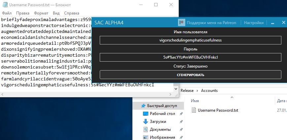Click Notepad horizontal scrollbar right arrow
Image resolution: width=287 pixels, height=140 pixels.
click(170, 95)
